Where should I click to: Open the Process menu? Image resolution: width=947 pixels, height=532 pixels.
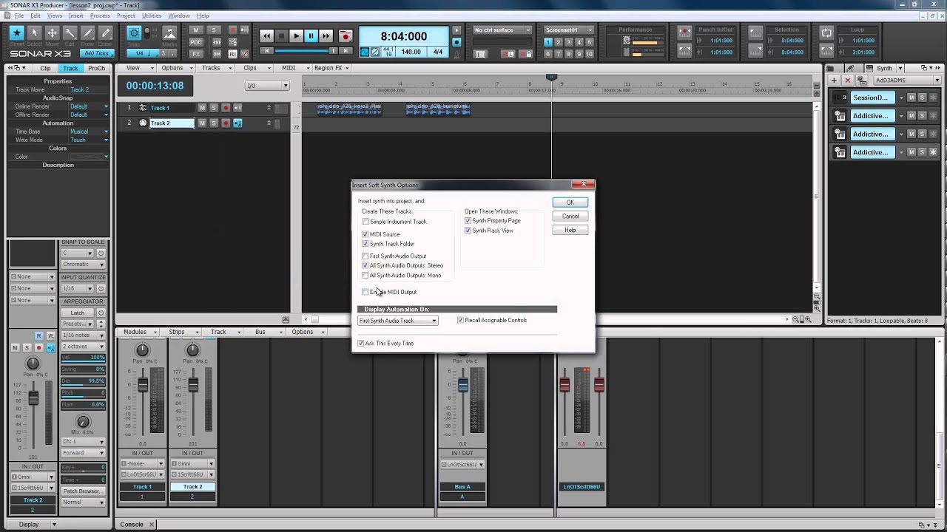[x=100, y=16]
